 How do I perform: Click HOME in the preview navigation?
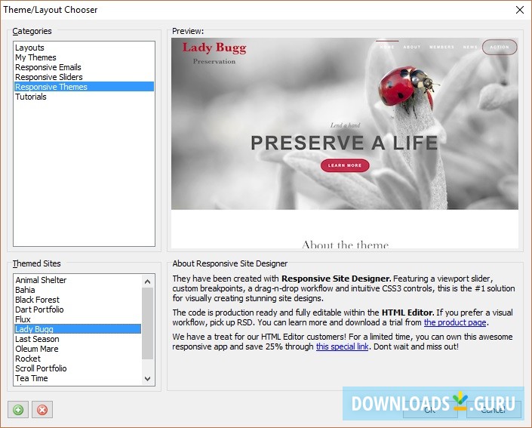[x=387, y=48]
